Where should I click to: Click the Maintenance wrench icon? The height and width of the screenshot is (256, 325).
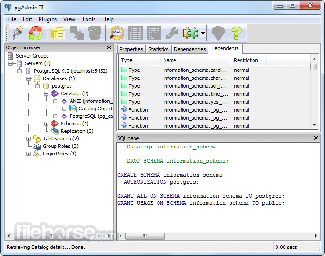point(172,33)
